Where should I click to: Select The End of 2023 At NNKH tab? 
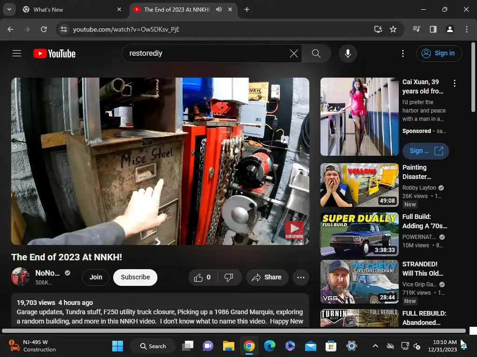pyautogui.click(x=183, y=9)
